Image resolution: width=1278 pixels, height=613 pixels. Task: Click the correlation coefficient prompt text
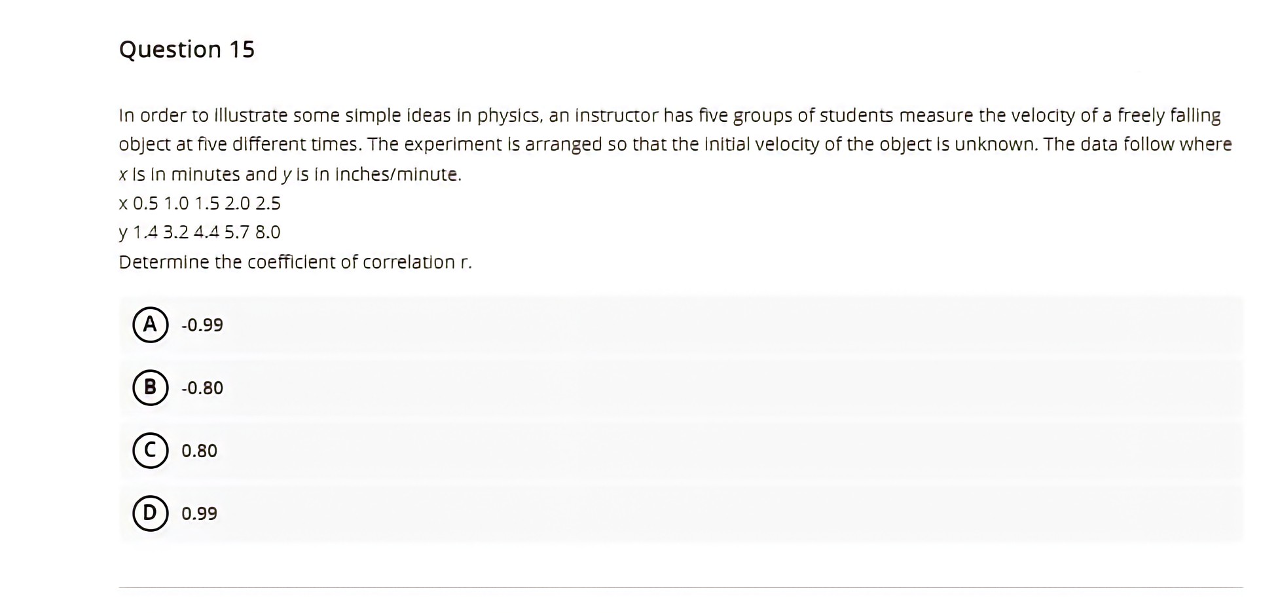296,261
